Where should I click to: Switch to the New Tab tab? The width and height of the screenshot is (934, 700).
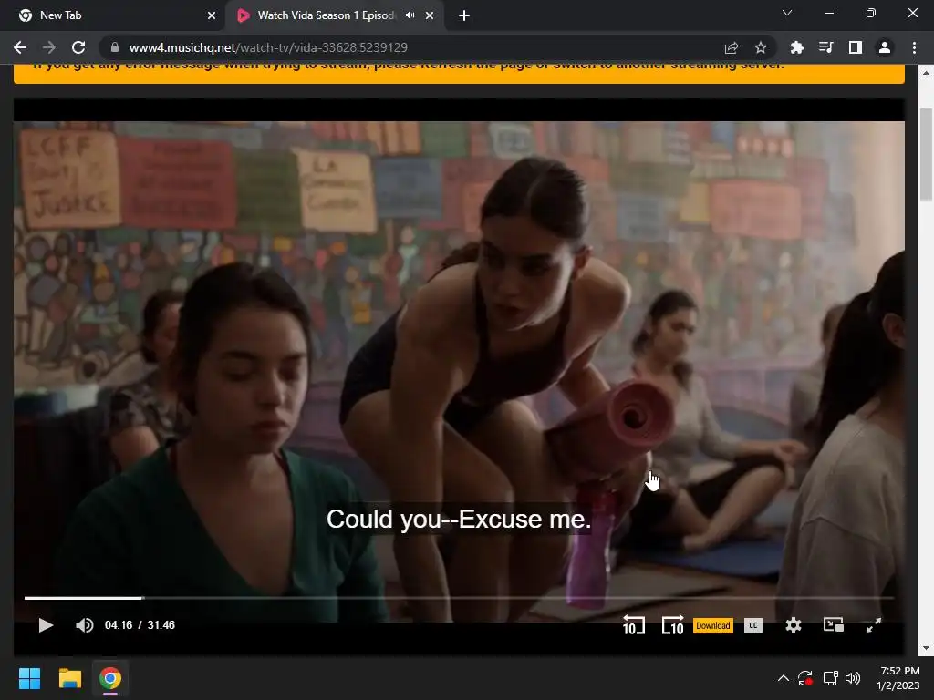click(x=112, y=15)
